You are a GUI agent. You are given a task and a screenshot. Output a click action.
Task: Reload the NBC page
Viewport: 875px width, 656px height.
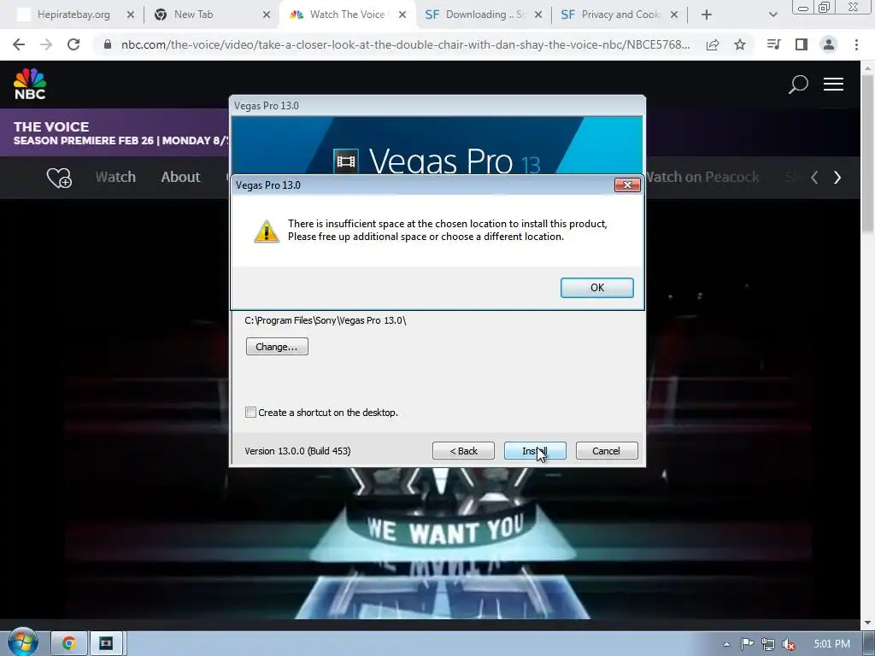[x=73, y=44]
